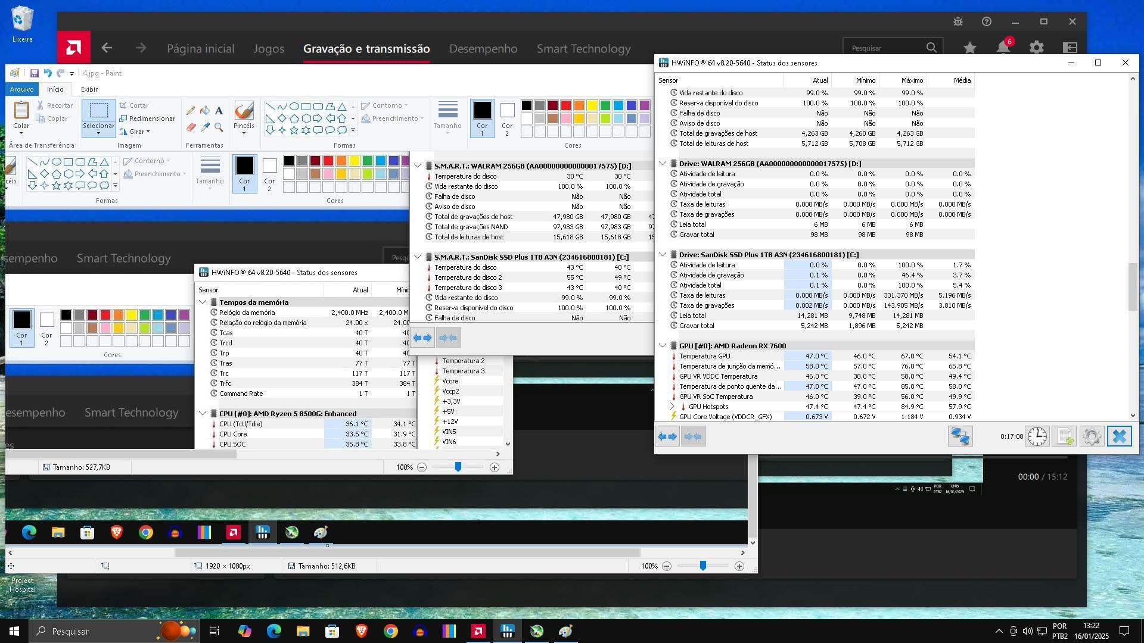Click HWiNFO sensor list vertical scrollbar
This screenshot has width=1144, height=643.
pos(1133,287)
